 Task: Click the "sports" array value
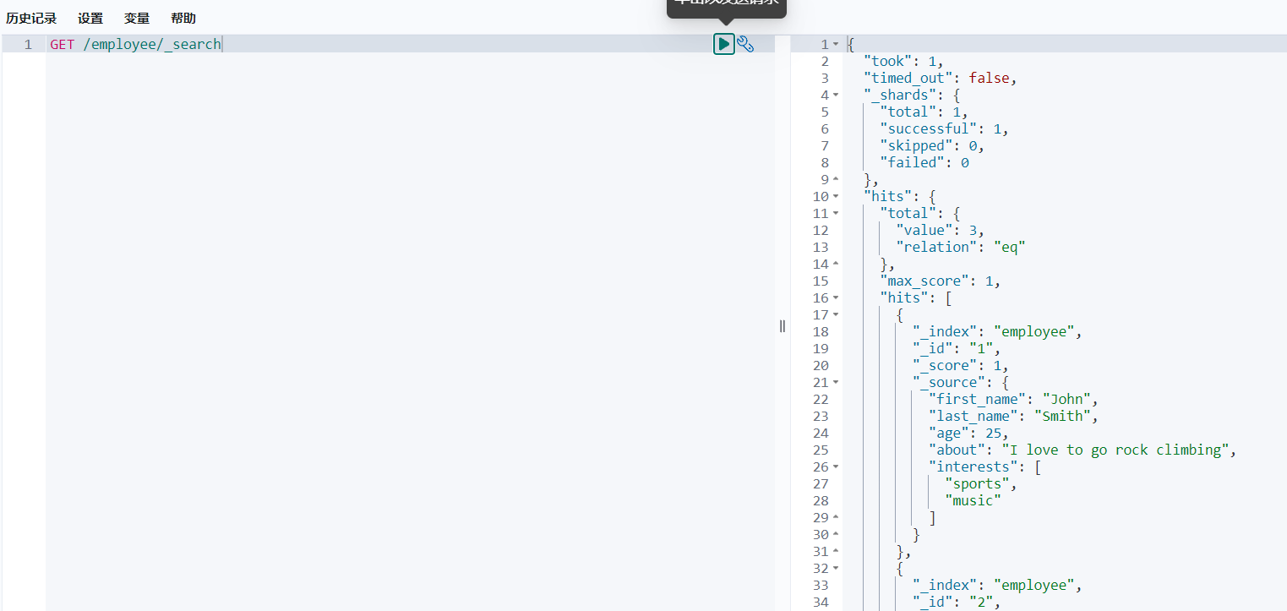tap(981, 483)
